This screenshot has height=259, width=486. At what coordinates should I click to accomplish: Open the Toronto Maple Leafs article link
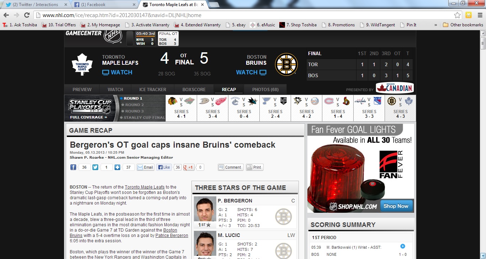pos(145,187)
